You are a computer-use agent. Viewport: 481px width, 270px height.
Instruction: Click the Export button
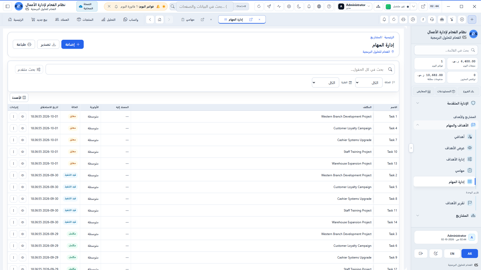pyautogui.click(x=48, y=44)
